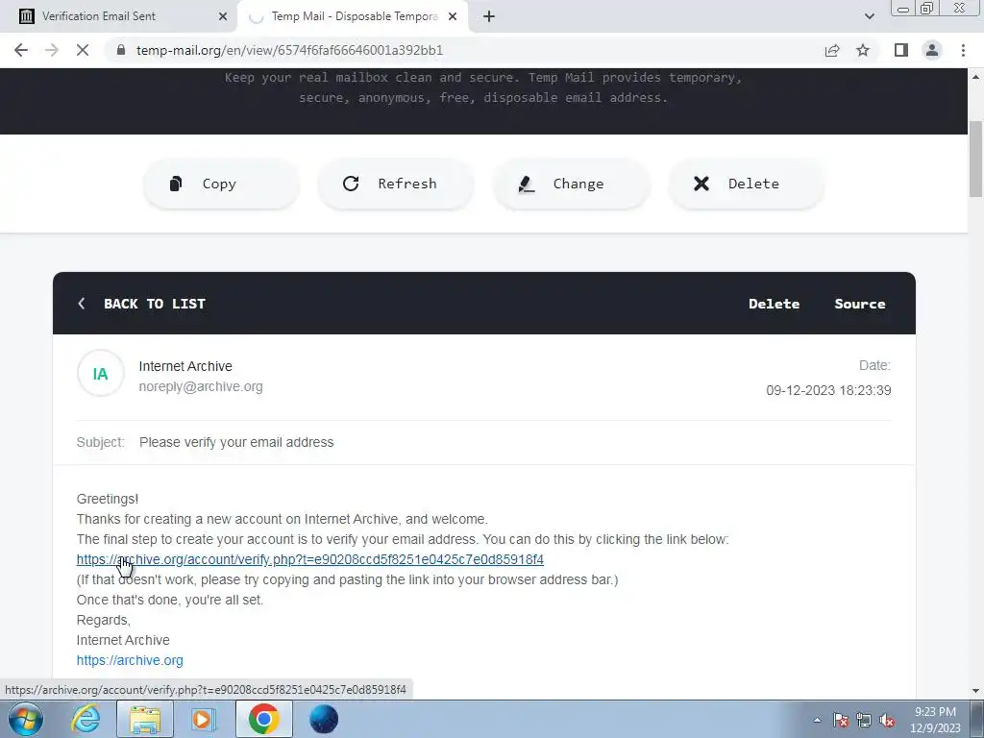Click the Delete address button
984x738 pixels.
click(x=746, y=184)
